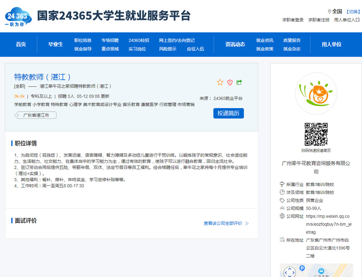Screen dimensions: 362x277
Task: Click the QR code for resume submission
Action: [x=316, y=134]
